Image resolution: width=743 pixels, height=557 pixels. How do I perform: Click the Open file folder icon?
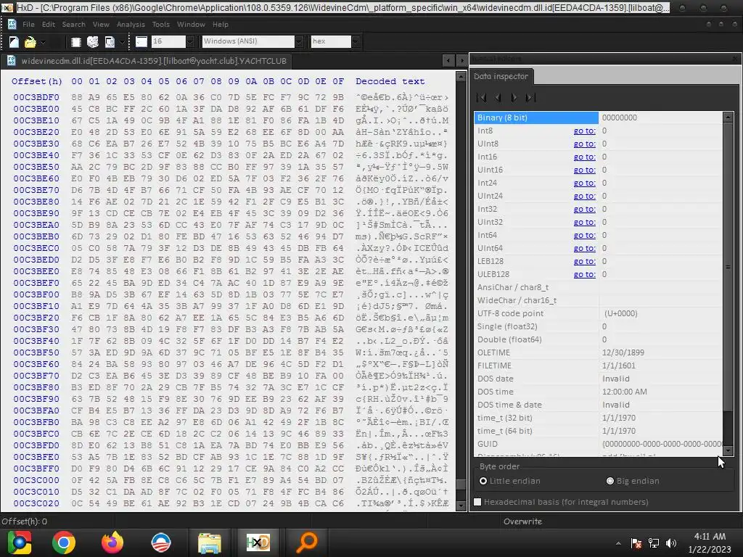30,42
